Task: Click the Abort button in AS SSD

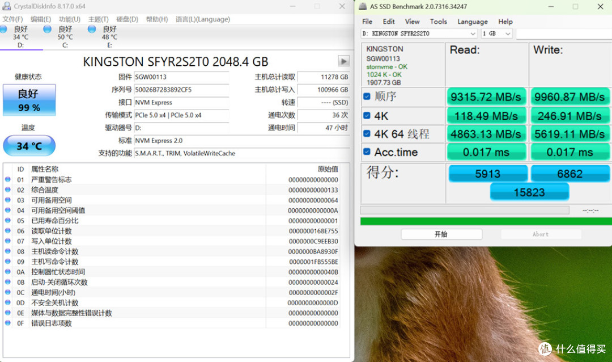Action: click(x=541, y=234)
